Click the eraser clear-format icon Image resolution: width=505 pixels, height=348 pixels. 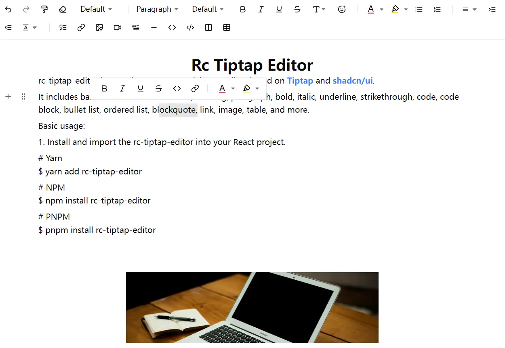[x=62, y=9]
